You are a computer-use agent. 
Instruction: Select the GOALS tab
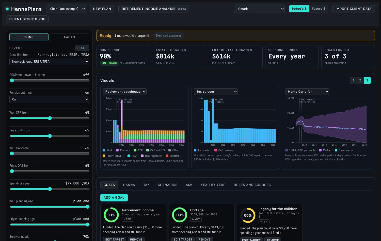tap(109, 185)
